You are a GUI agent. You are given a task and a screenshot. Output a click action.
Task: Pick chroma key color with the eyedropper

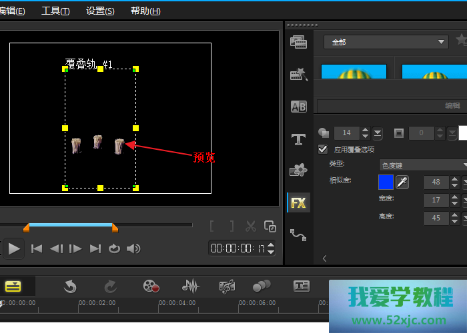(x=403, y=182)
